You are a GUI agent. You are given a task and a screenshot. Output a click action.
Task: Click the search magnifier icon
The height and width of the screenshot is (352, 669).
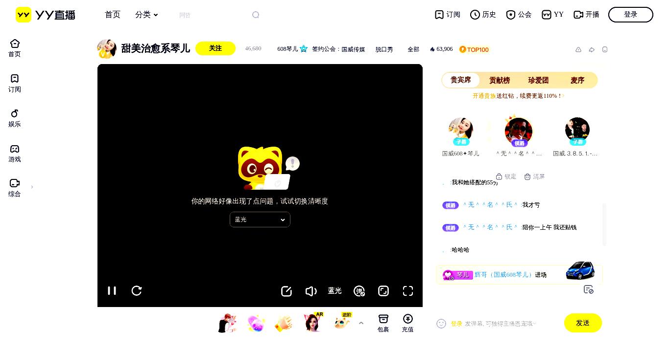click(x=256, y=15)
